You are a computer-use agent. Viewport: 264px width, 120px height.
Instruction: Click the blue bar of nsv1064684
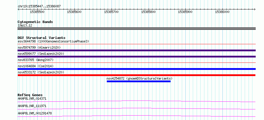[x=136, y=69]
